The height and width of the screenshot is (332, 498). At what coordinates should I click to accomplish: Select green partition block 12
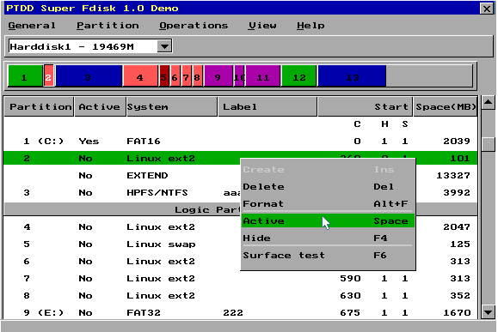tap(299, 75)
